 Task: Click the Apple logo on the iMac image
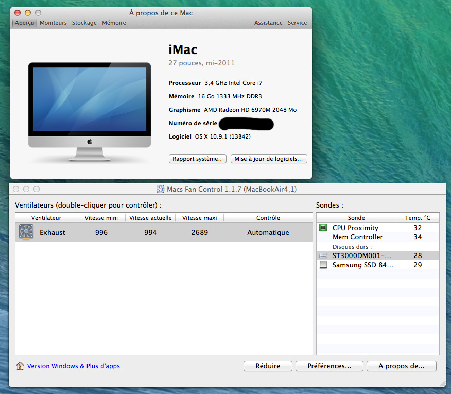(90, 142)
